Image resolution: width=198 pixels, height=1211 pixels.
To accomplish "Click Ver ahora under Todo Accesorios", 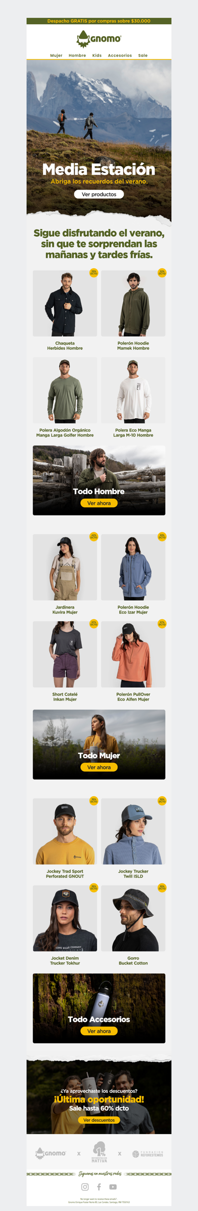I will 99,1031.
